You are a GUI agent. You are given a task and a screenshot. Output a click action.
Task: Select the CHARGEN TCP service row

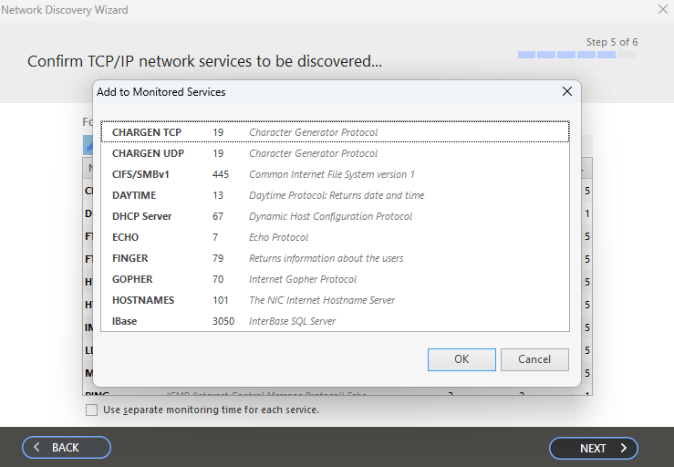(334, 132)
